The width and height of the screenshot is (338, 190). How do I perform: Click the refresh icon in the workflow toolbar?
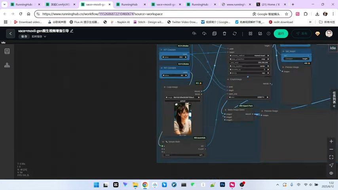point(235,34)
